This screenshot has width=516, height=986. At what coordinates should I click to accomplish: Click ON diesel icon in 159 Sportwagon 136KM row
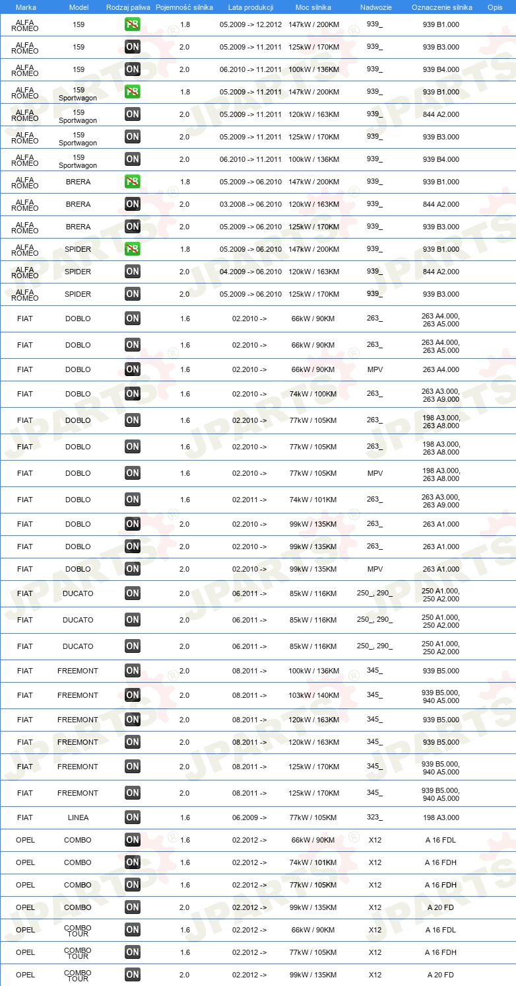[x=133, y=159]
